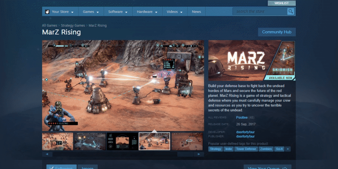Click the MarZ Rising breadcrumb link
The height and width of the screenshot is (169, 338).
(x=98, y=25)
